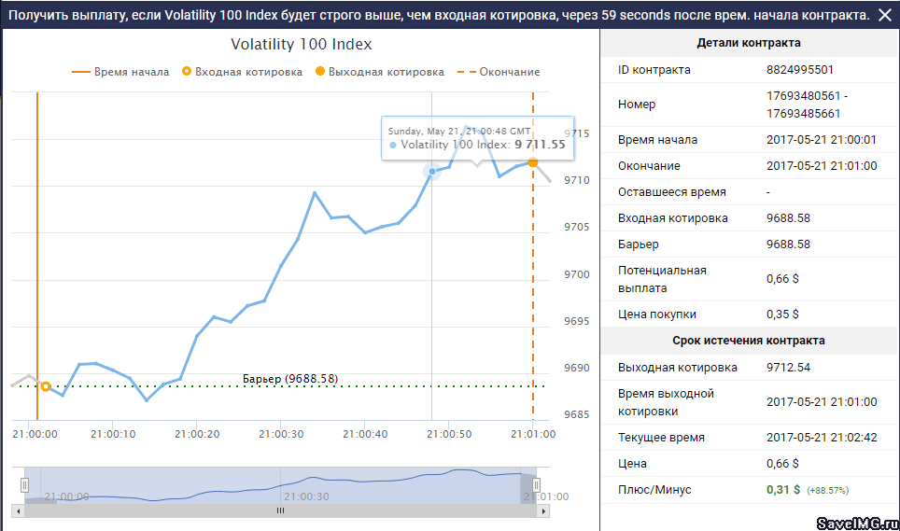Click the scrollbar left arrow button
This screenshot has height=531, width=900.
[x=18, y=511]
